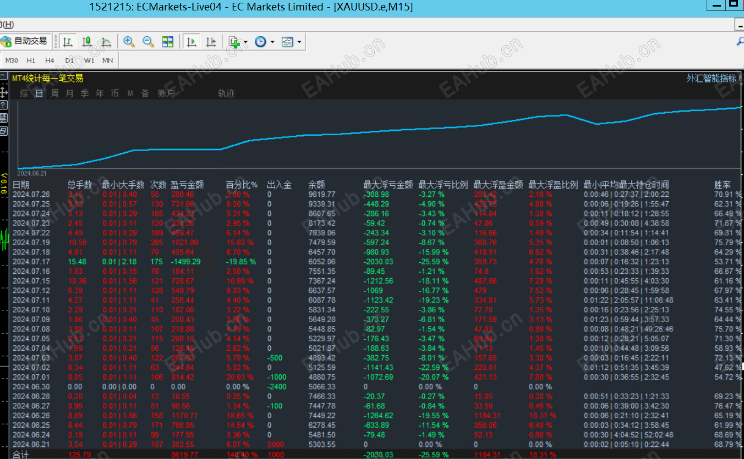The height and width of the screenshot is (459, 744).
Task: Click the 最大浮盈比例 column header
Action: click(553, 185)
